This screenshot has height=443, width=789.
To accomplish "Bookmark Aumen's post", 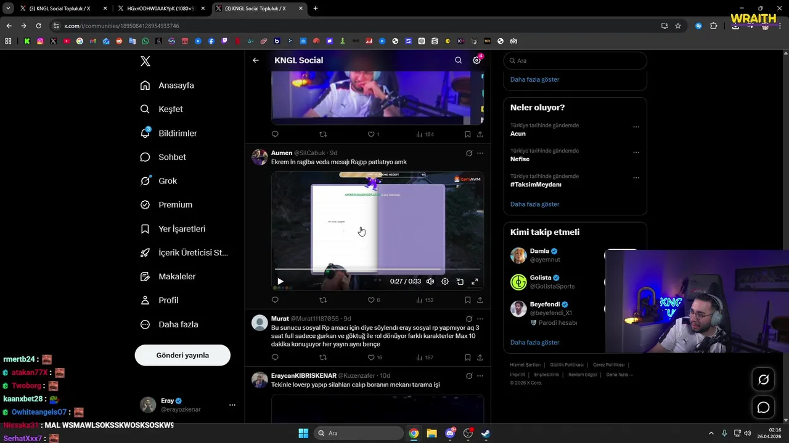I will (x=468, y=300).
